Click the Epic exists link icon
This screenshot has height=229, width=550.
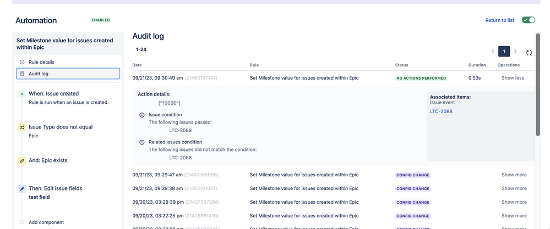point(22,161)
